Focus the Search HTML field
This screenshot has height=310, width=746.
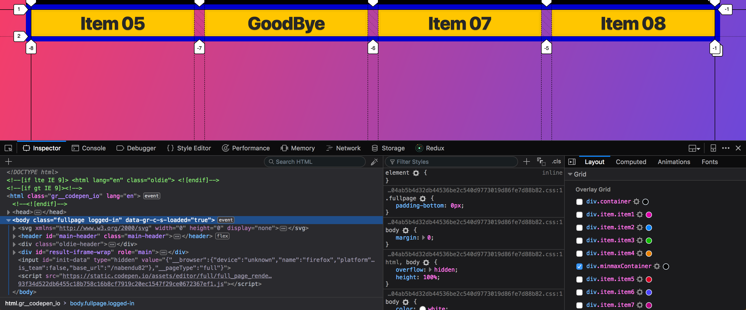pyautogui.click(x=314, y=162)
